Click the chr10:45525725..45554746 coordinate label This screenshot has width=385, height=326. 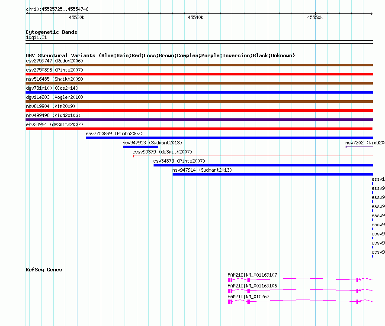pos(57,9)
